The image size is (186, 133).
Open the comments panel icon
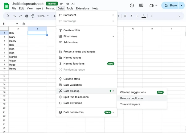pos(141,6)
